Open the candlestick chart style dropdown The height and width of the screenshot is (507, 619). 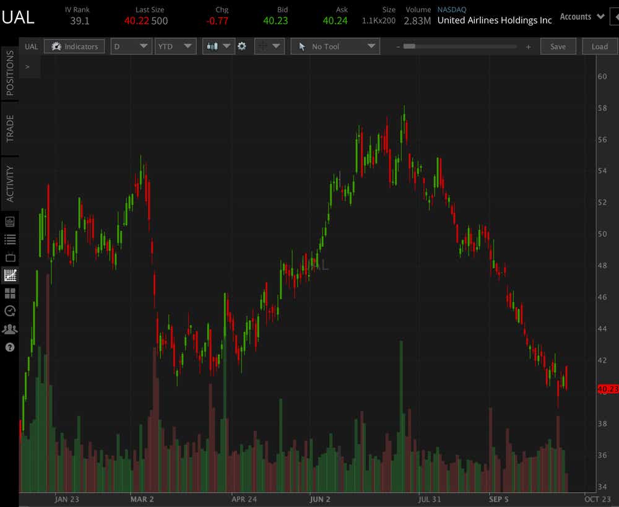(219, 46)
